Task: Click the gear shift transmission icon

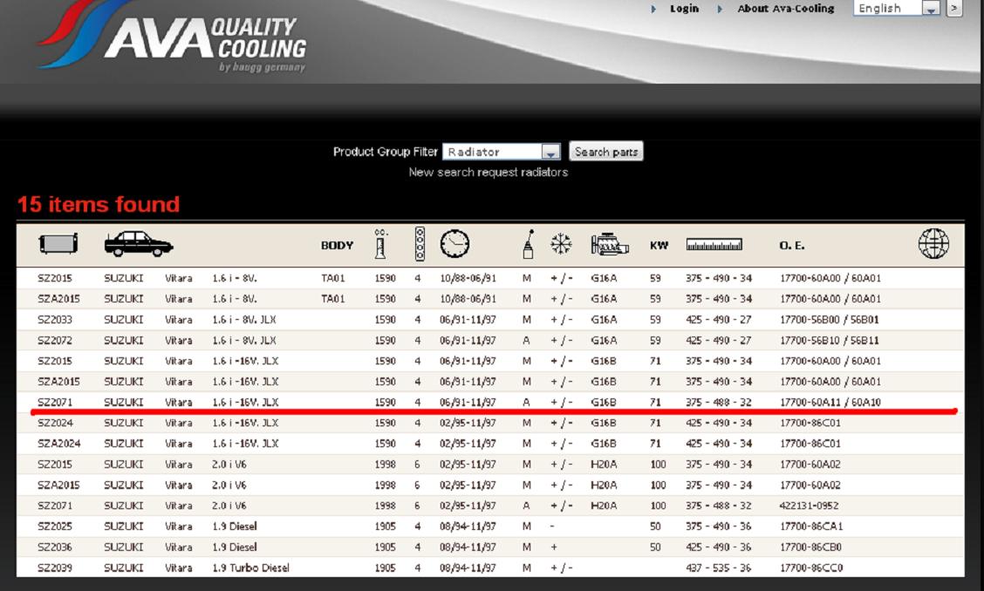Action: coord(527,245)
